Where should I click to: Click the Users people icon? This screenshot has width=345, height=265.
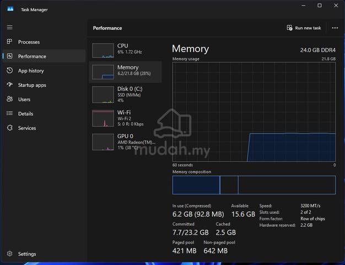pyautogui.click(x=9, y=99)
